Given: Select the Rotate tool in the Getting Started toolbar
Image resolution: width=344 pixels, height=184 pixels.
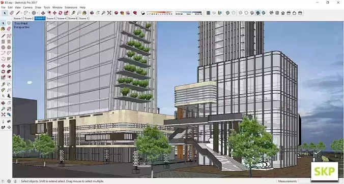Looking at the screenshot, I should [61, 13].
